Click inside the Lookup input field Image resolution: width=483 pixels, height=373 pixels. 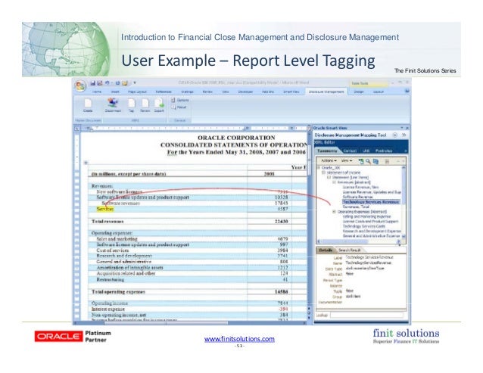[x=366, y=315]
